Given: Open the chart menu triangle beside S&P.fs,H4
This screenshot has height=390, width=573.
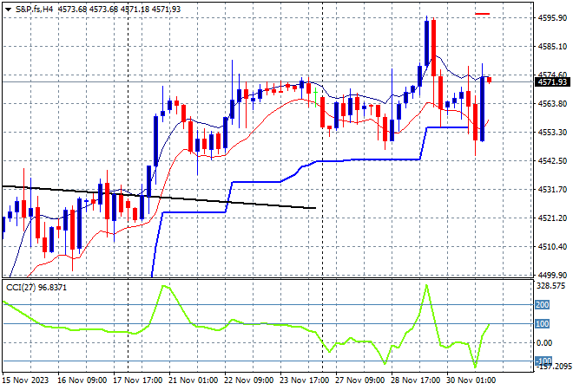Looking at the screenshot, I should [x=8, y=10].
